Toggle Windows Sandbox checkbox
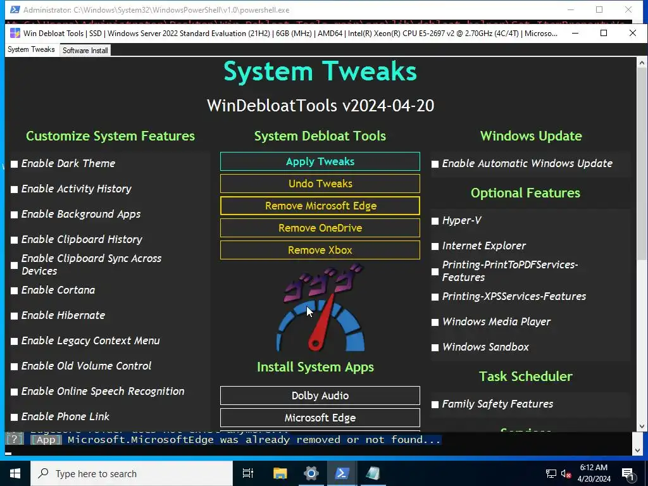 tap(435, 347)
